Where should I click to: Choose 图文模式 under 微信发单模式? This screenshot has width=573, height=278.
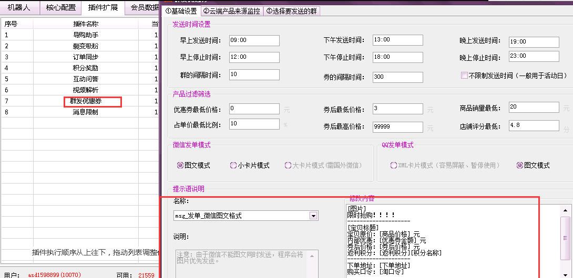click(x=181, y=165)
